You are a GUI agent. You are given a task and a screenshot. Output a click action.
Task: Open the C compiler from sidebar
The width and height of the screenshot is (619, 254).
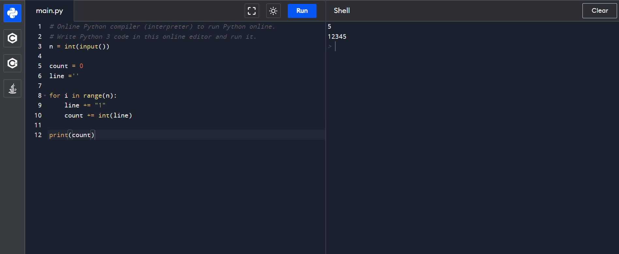(x=12, y=38)
